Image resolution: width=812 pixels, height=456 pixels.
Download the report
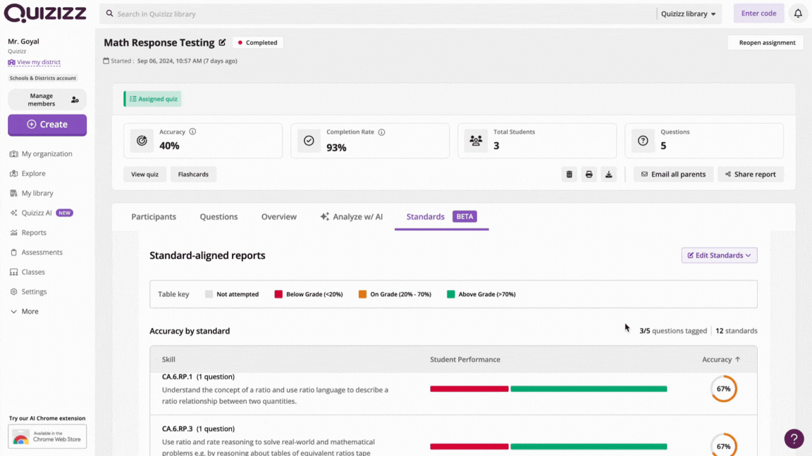point(609,175)
